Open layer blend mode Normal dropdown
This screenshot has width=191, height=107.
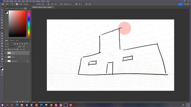[x=11, y=47]
